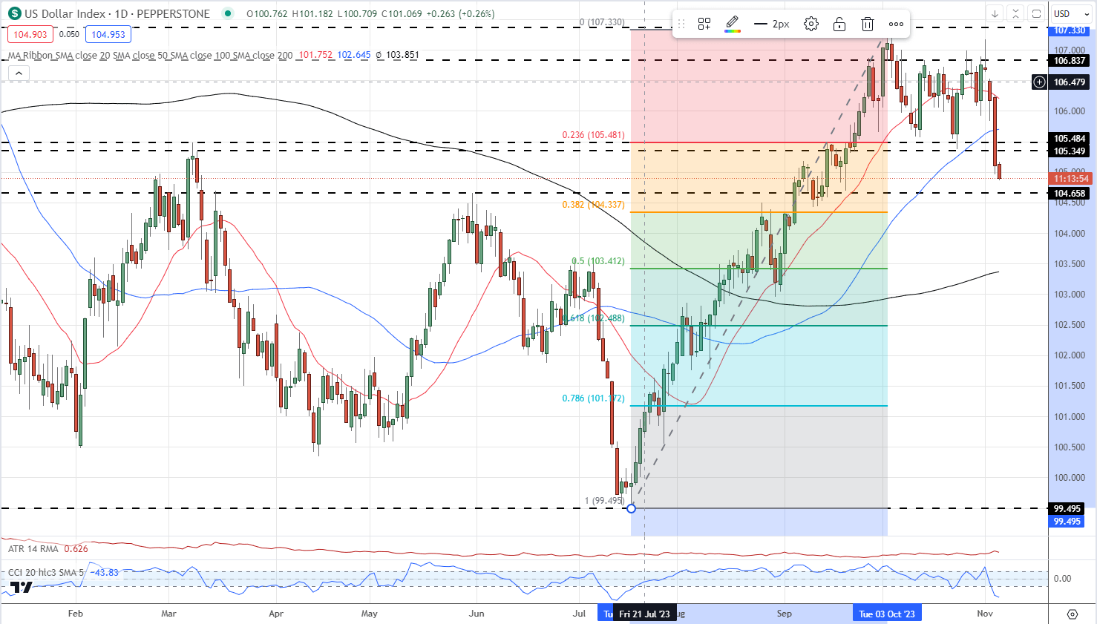Viewport: 1097px width, 624px height.
Task: Maximize the chart pane
Action: tap(1037, 13)
